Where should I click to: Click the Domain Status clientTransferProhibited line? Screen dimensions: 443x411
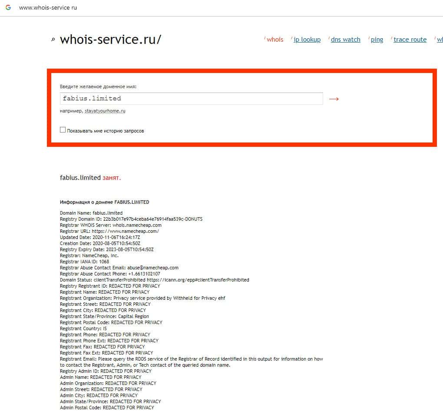[x=155, y=280]
